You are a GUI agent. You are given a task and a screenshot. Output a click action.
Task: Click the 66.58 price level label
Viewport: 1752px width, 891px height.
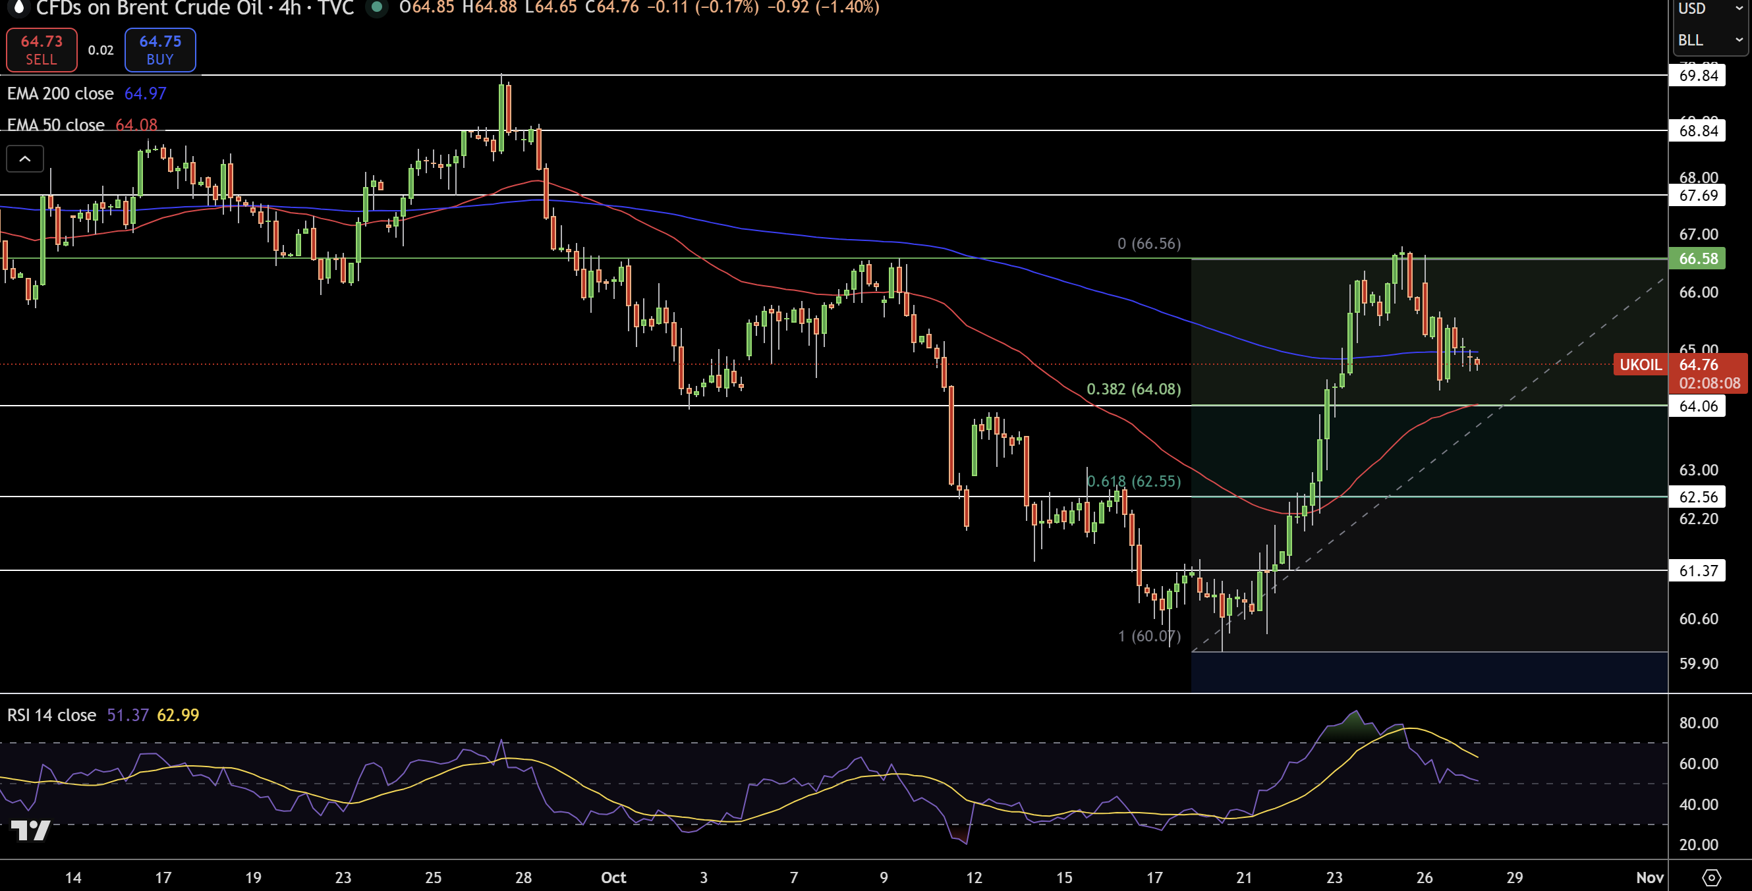tap(1697, 258)
